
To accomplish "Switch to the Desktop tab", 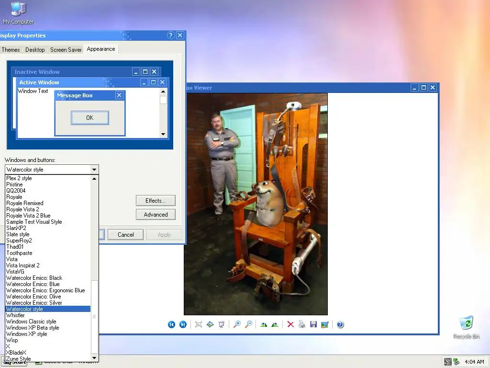I will (x=35, y=50).
